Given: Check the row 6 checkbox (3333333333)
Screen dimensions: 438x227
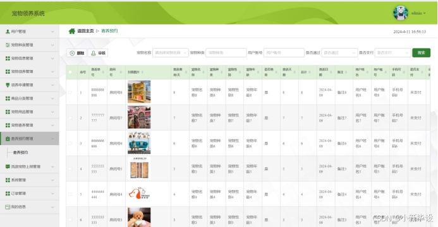Looking at the screenshot, I should 70,220.
